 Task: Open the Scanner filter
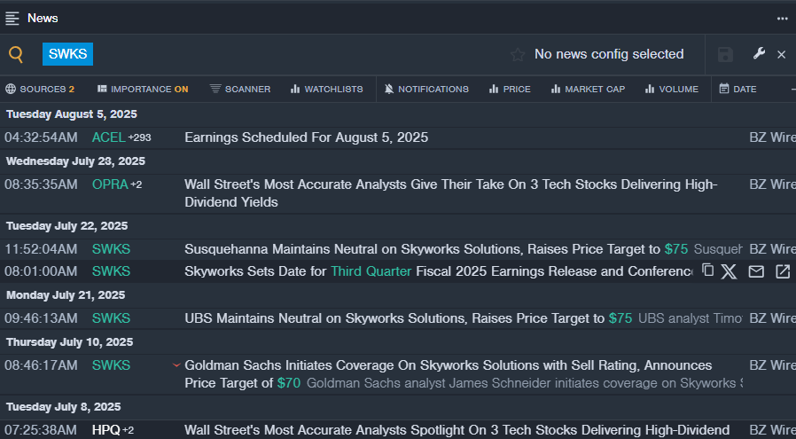pos(240,89)
